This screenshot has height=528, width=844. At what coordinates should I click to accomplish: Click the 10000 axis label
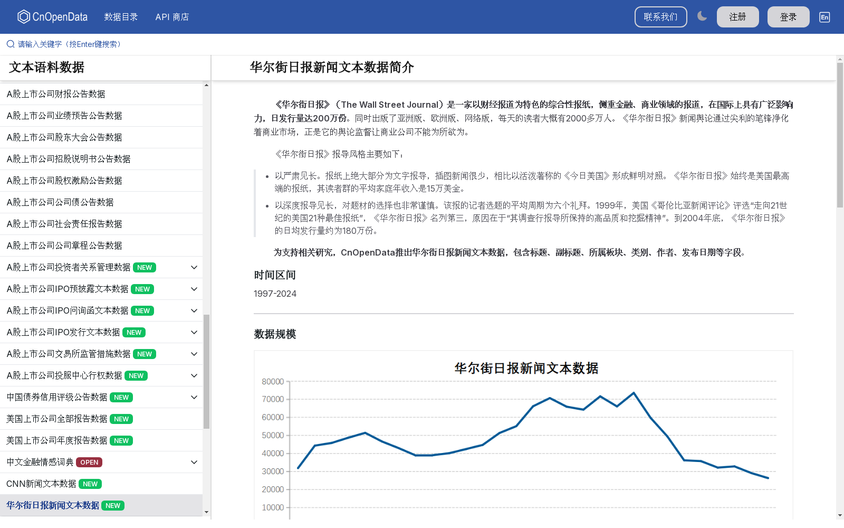(x=273, y=507)
